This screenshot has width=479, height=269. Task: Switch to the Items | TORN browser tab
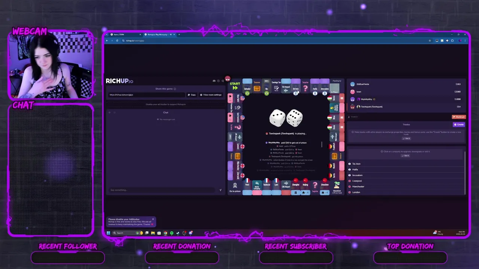125,34
